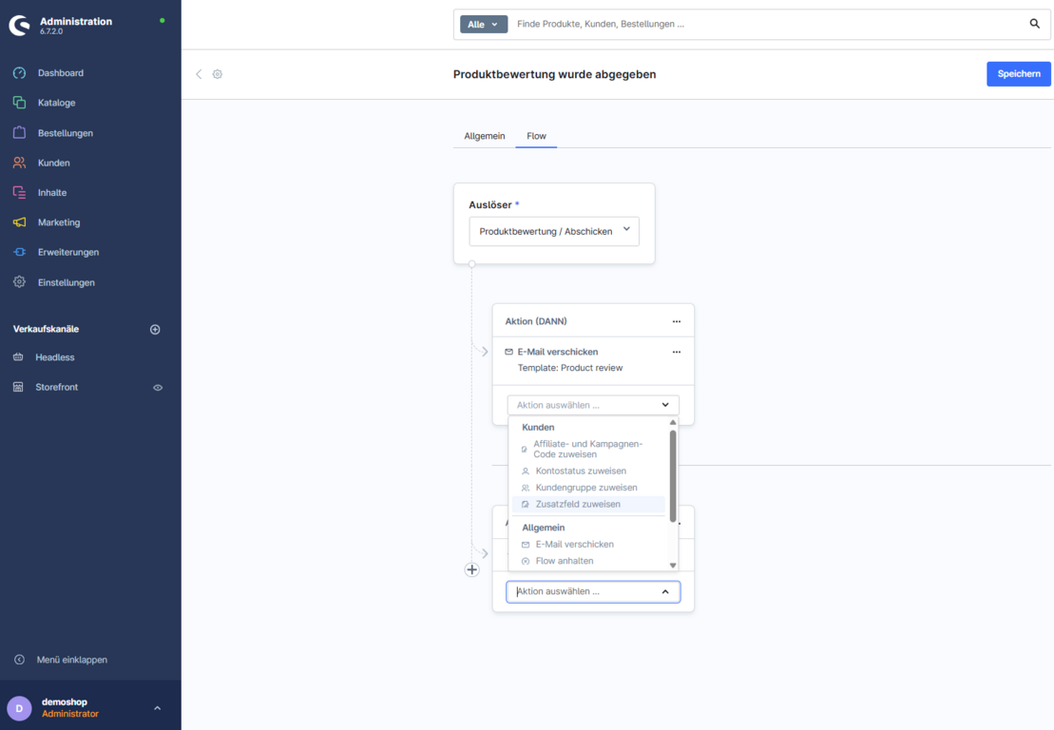Click the back arrow beside page title
The height and width of the screenshot is (730, 1054).
199,74
